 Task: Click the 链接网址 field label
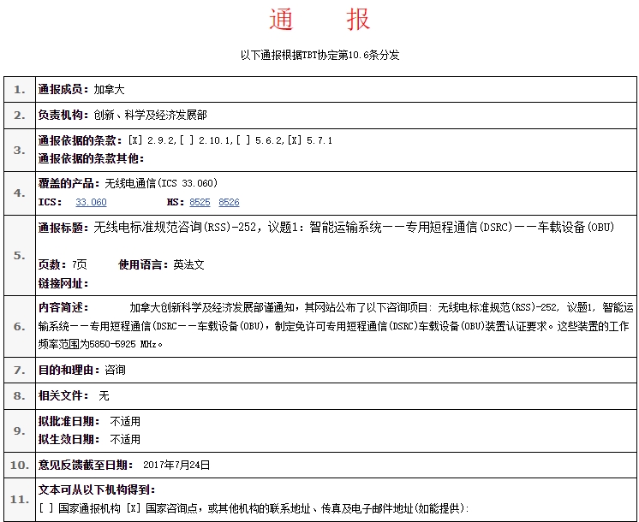(x=63, y=283)
